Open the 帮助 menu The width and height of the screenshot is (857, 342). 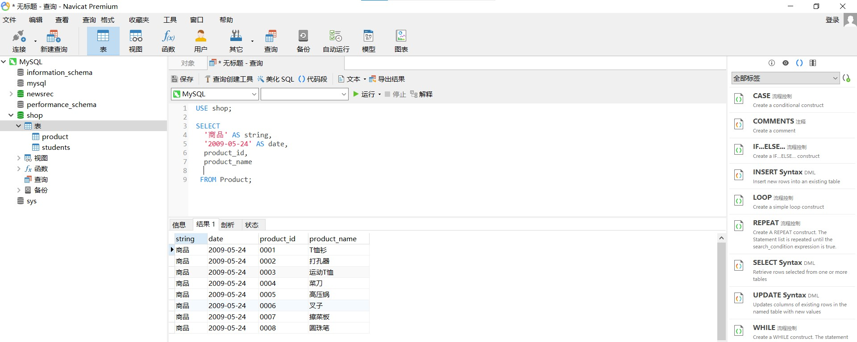point(226,20)
